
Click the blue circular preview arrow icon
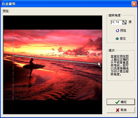pyautogui.click(x=117, y=31)
